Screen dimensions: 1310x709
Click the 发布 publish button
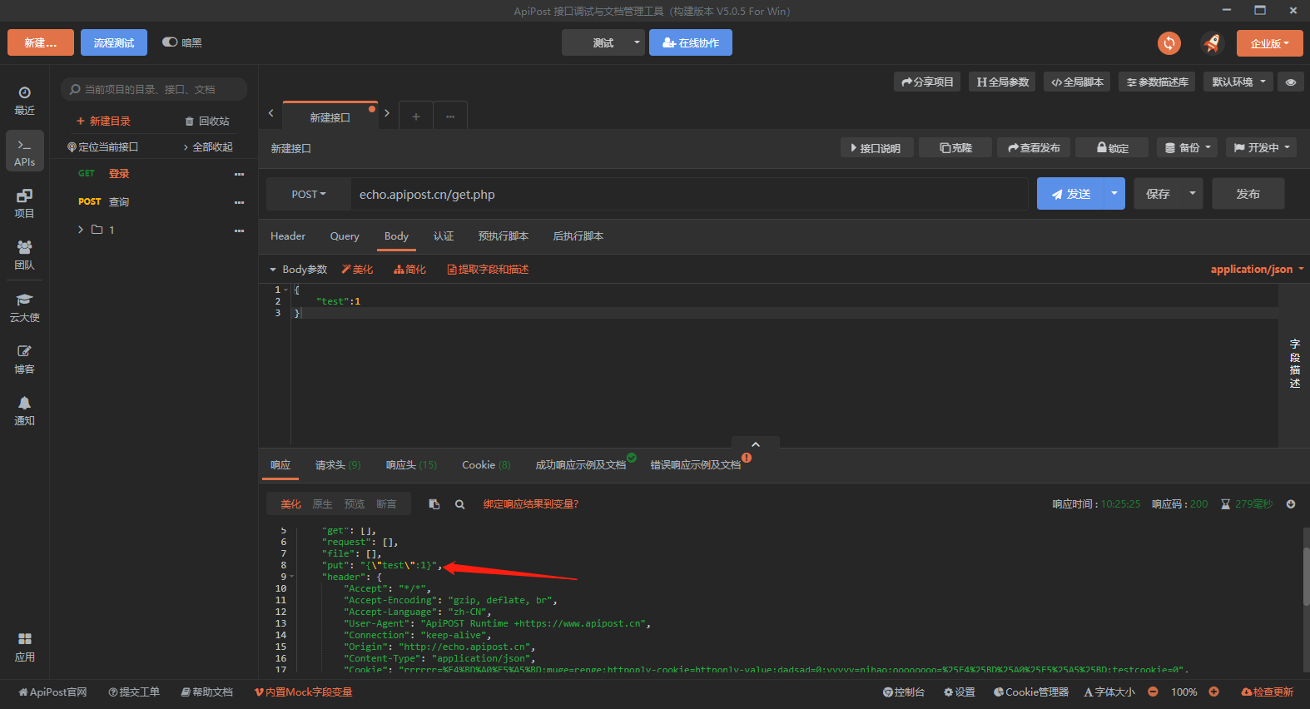(x=1248, y=193)
